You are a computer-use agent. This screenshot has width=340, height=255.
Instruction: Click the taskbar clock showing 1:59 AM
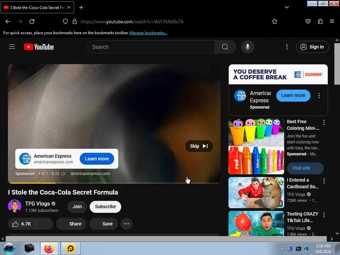coord(323,248)
